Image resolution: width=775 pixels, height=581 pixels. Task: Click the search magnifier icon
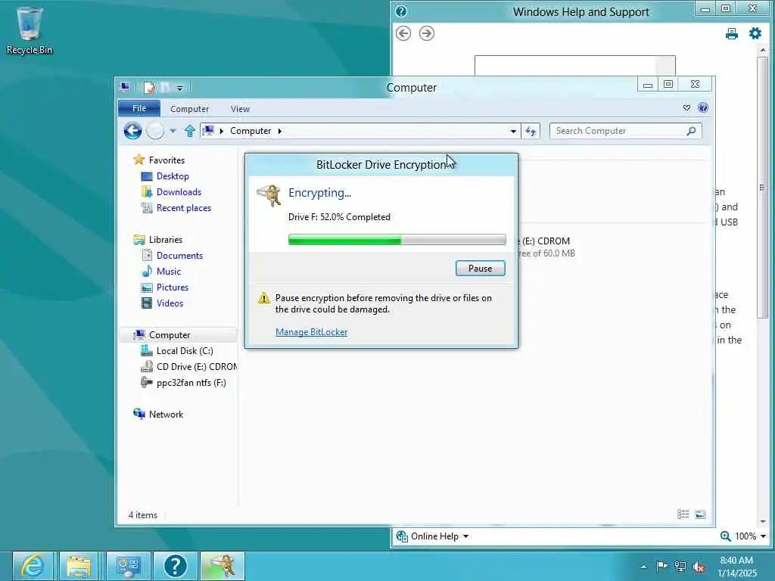click(692, 131)
